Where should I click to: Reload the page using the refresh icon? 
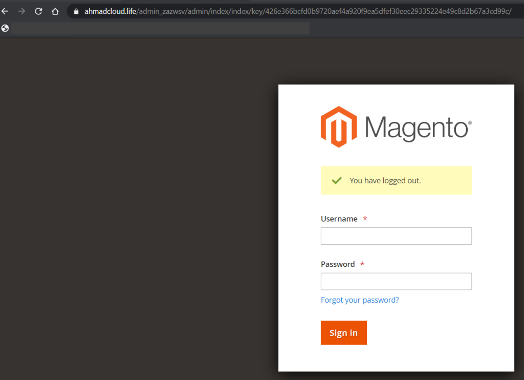point(38,11)
